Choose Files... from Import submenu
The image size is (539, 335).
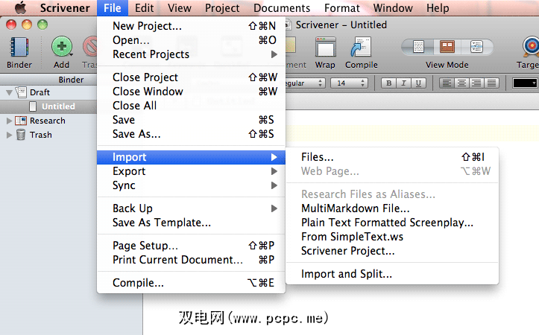click(x=318, y=157)
